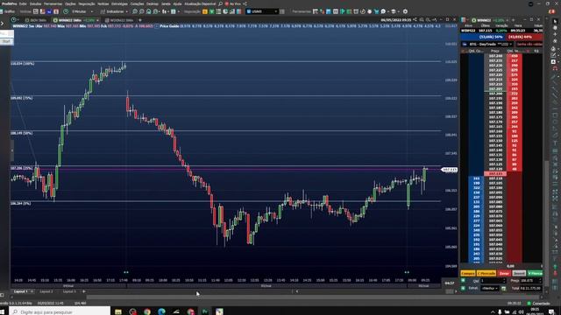Screen dimensions: 561x315
Task: Open settings gear icon in top toolbar
Action: 405,11
